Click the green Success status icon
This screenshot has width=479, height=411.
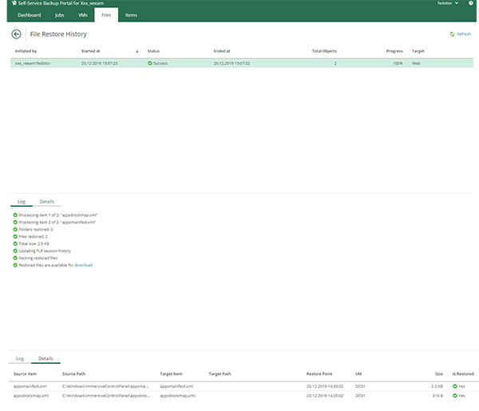(x=150, y=62)
